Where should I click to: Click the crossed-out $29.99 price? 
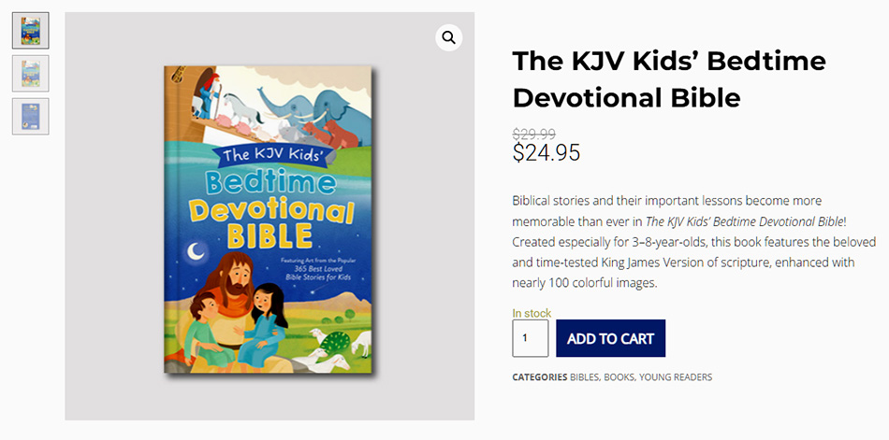pyautogui.click(x=533, y=134)
